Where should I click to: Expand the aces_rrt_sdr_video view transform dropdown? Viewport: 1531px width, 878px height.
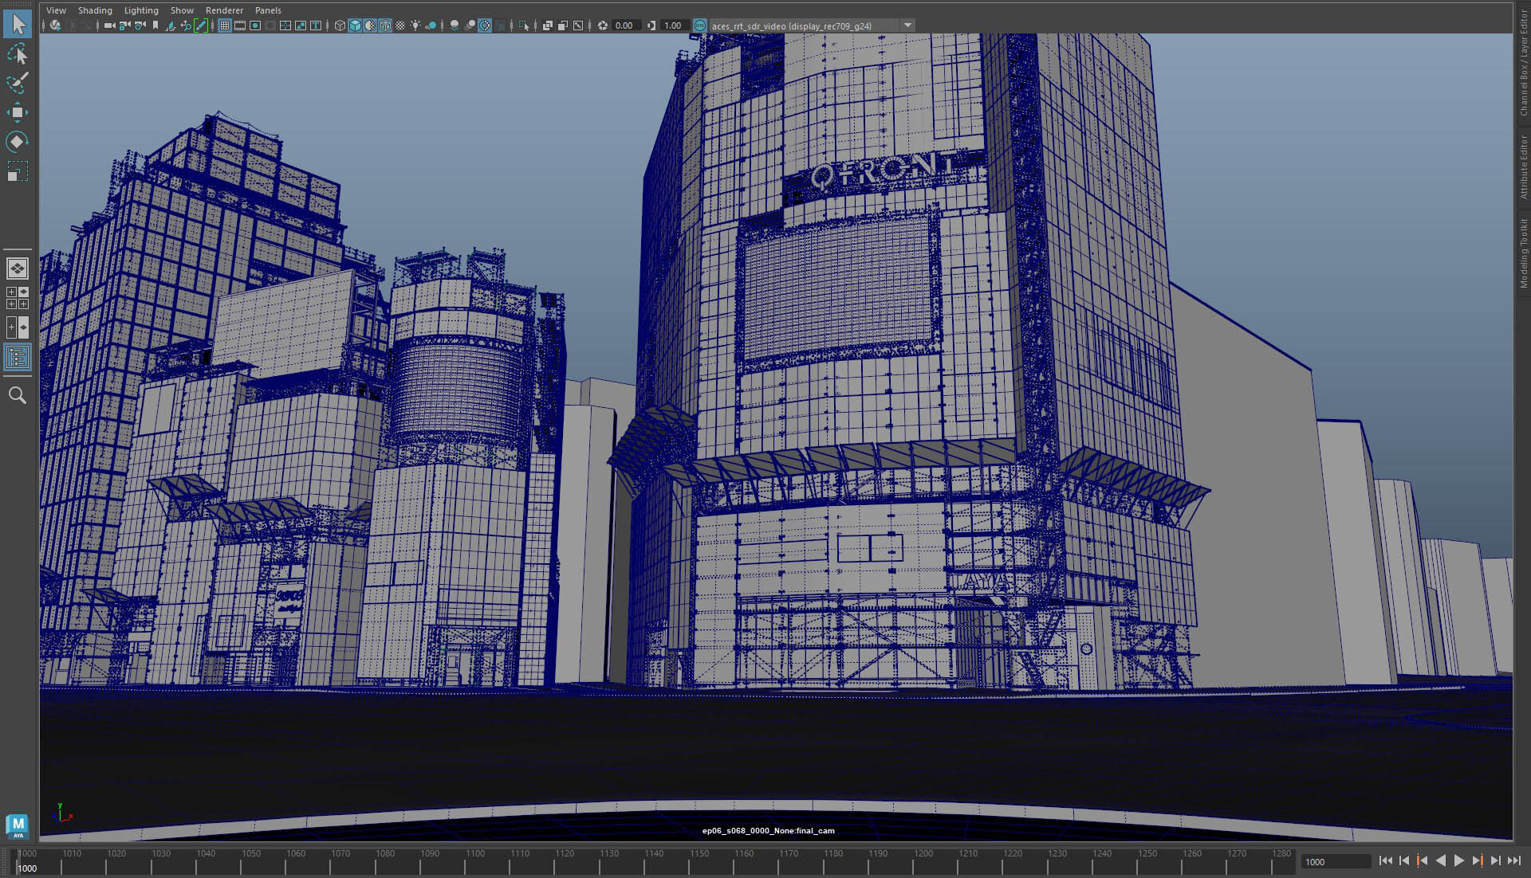907,25
